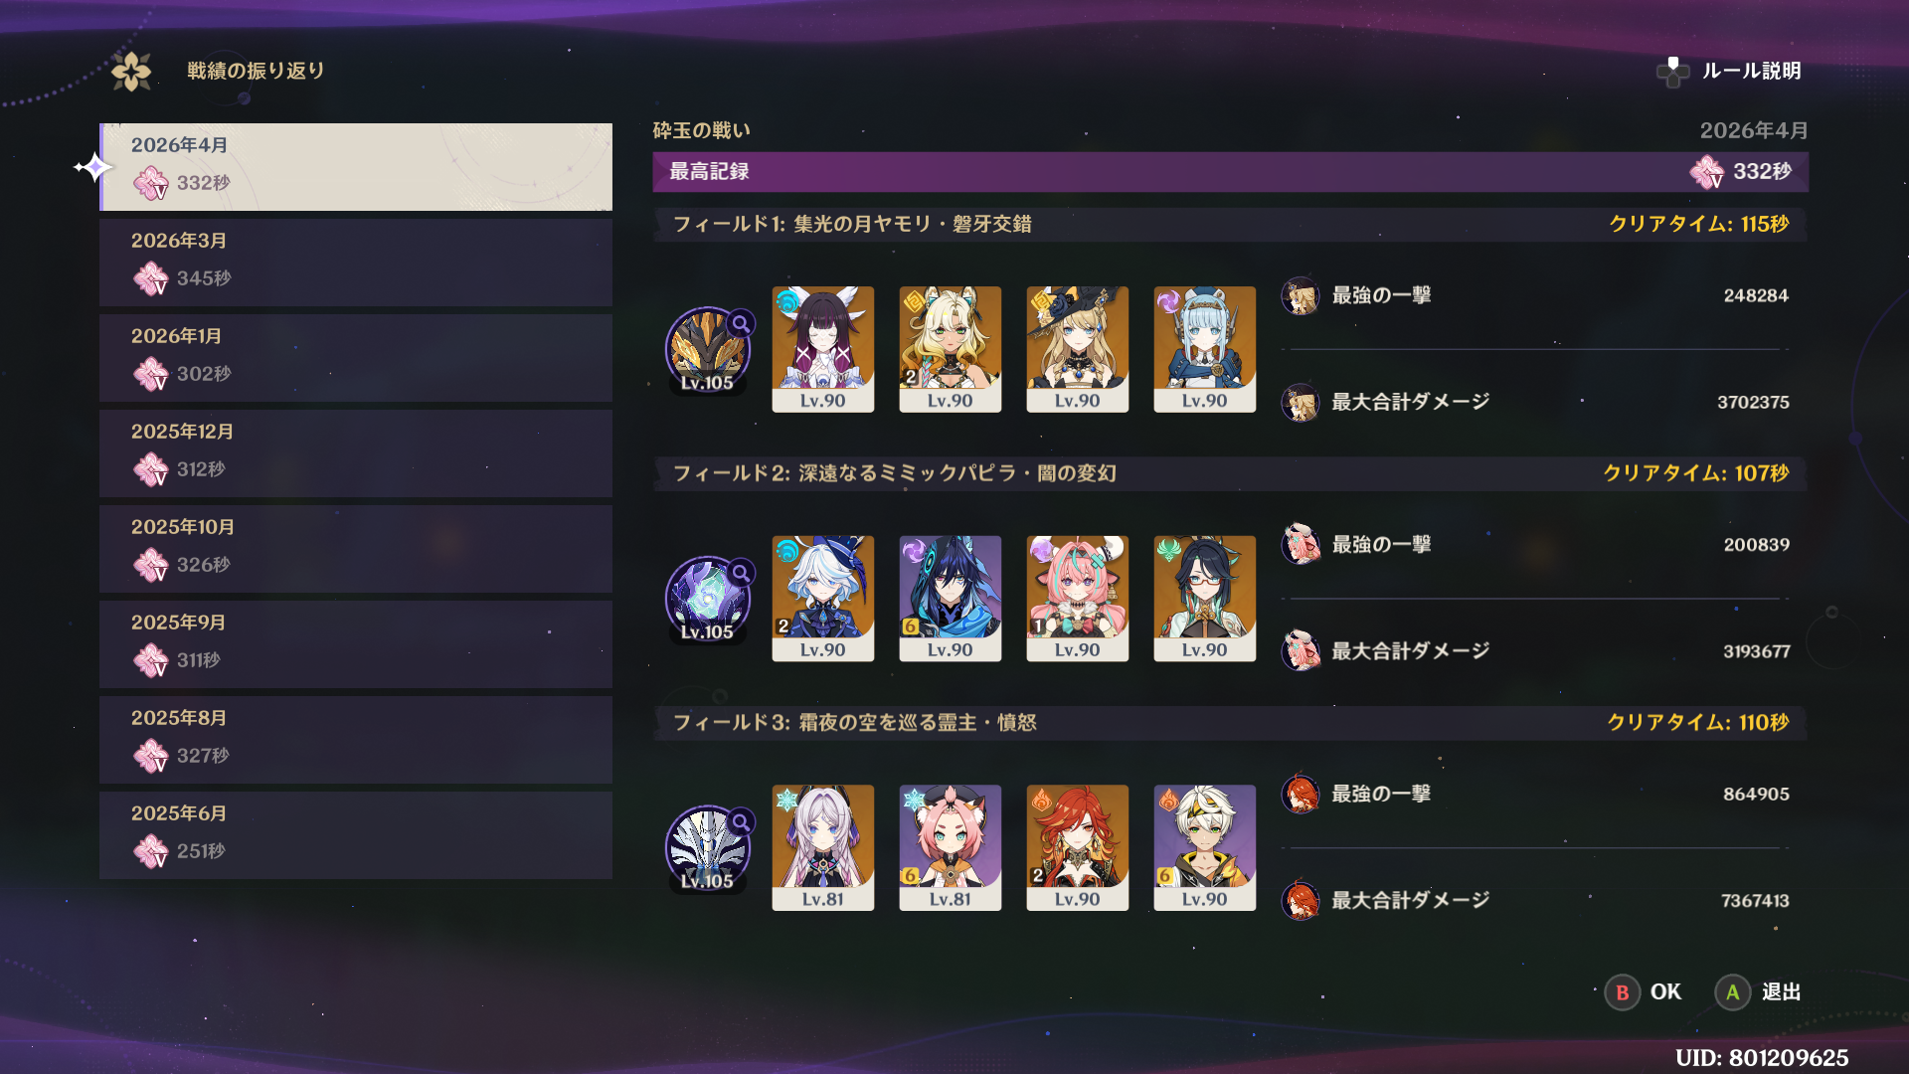Select red-haired character portrait in Field 3

[1078, 847]
